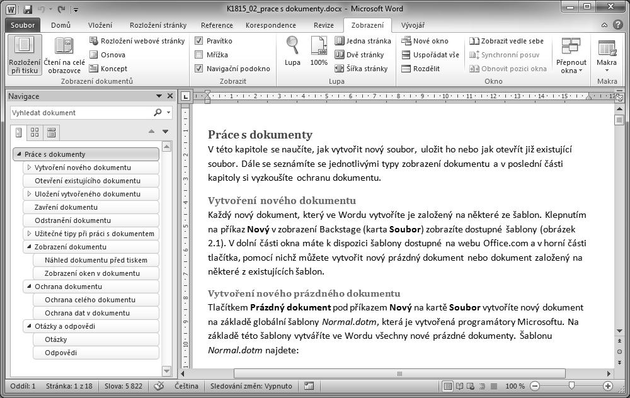
Task: Open Přepnout okna dropdown
Action: [571, 55]
